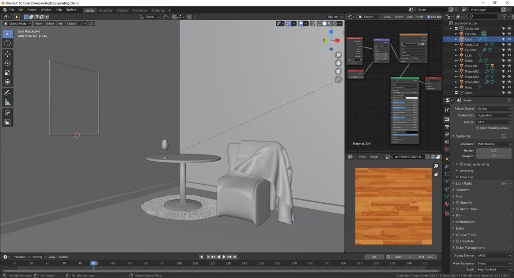
Task: Open the Object Mode dropdown
Action: pos(17,24)
